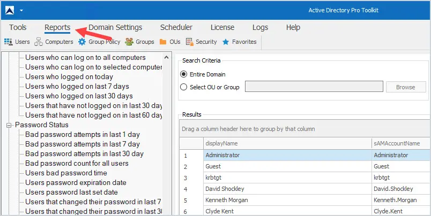Select 'Users who can log on to all computers'
This screenshot has width=431, height=216.
[85, 58]
